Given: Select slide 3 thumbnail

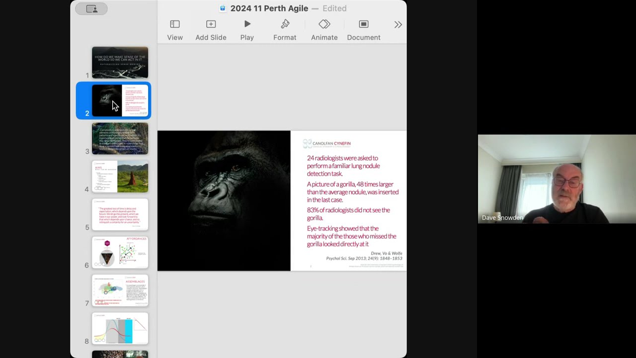Looking at the screenshot, I should point(120,139).
